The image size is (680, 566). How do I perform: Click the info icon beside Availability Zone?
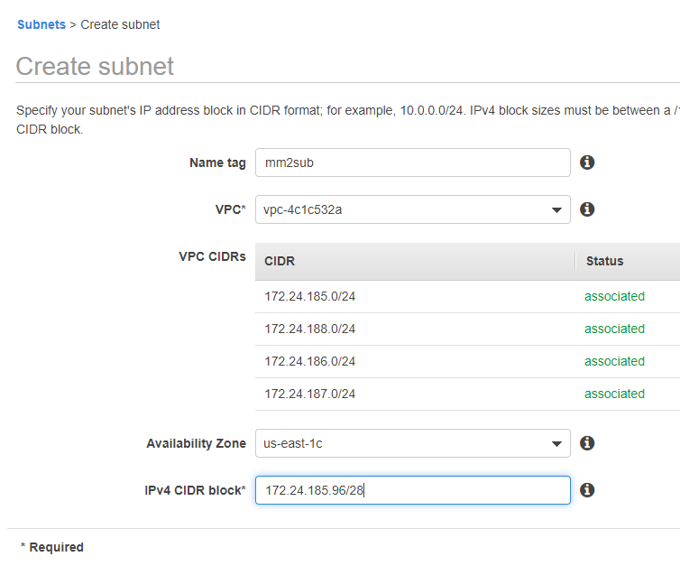587,443
